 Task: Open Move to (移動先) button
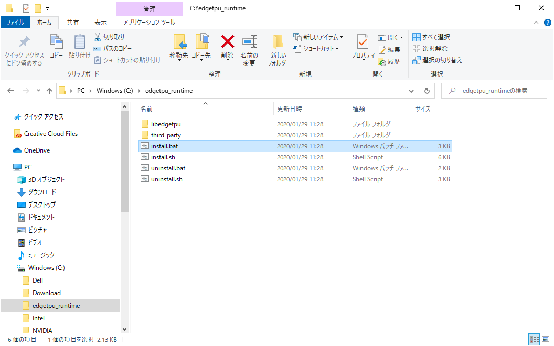click(179, 48)
